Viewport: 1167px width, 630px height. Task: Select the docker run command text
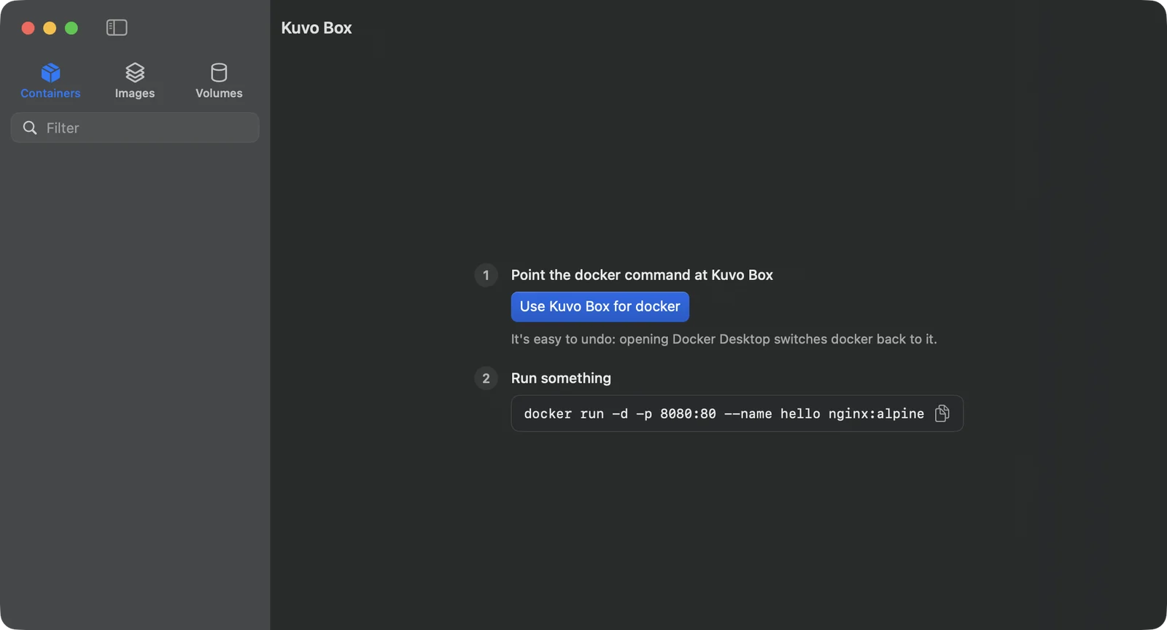coord(724,413)
